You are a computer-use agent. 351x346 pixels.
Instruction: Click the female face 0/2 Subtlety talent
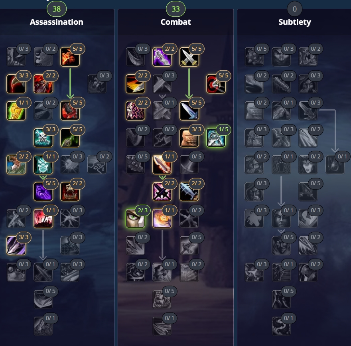(x=308, y=164)
